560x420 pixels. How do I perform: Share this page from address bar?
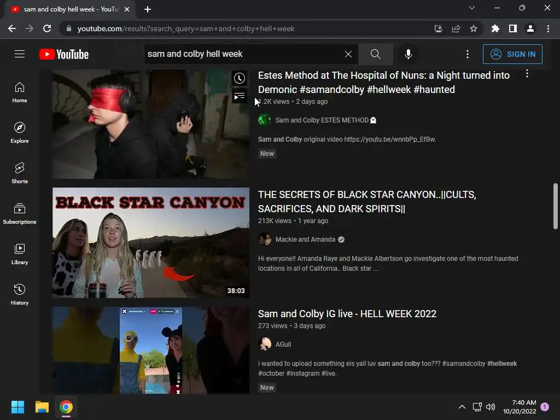click(x=456, y=28)
